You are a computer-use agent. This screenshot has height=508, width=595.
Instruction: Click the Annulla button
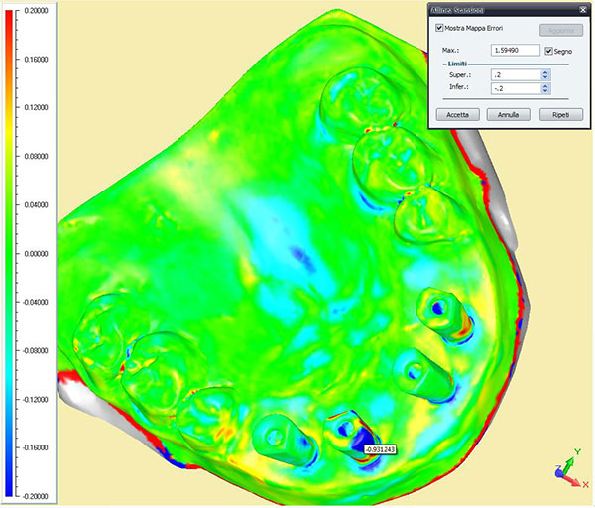pyautogui.click(x=508, y=115)
